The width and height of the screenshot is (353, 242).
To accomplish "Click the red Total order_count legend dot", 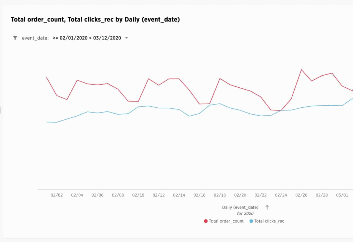I will (206, 221).
